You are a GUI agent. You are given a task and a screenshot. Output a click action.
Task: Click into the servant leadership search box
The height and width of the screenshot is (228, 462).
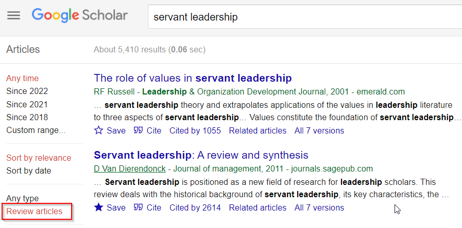305,17
